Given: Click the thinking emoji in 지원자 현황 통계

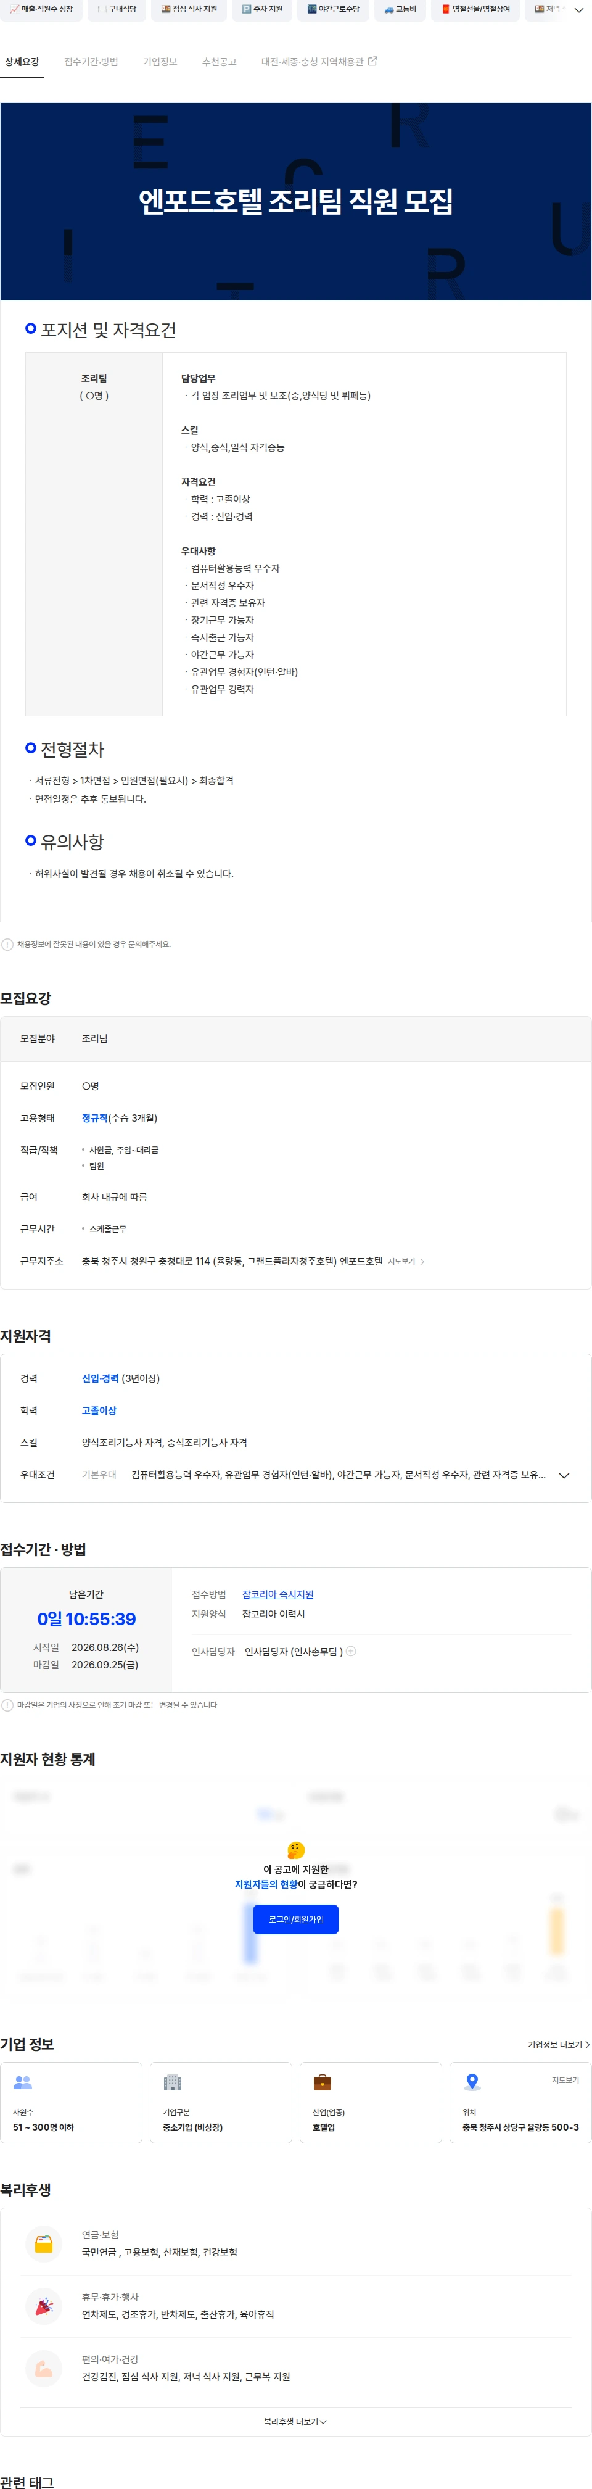Looking at the screenshot, I should 295,1850.
